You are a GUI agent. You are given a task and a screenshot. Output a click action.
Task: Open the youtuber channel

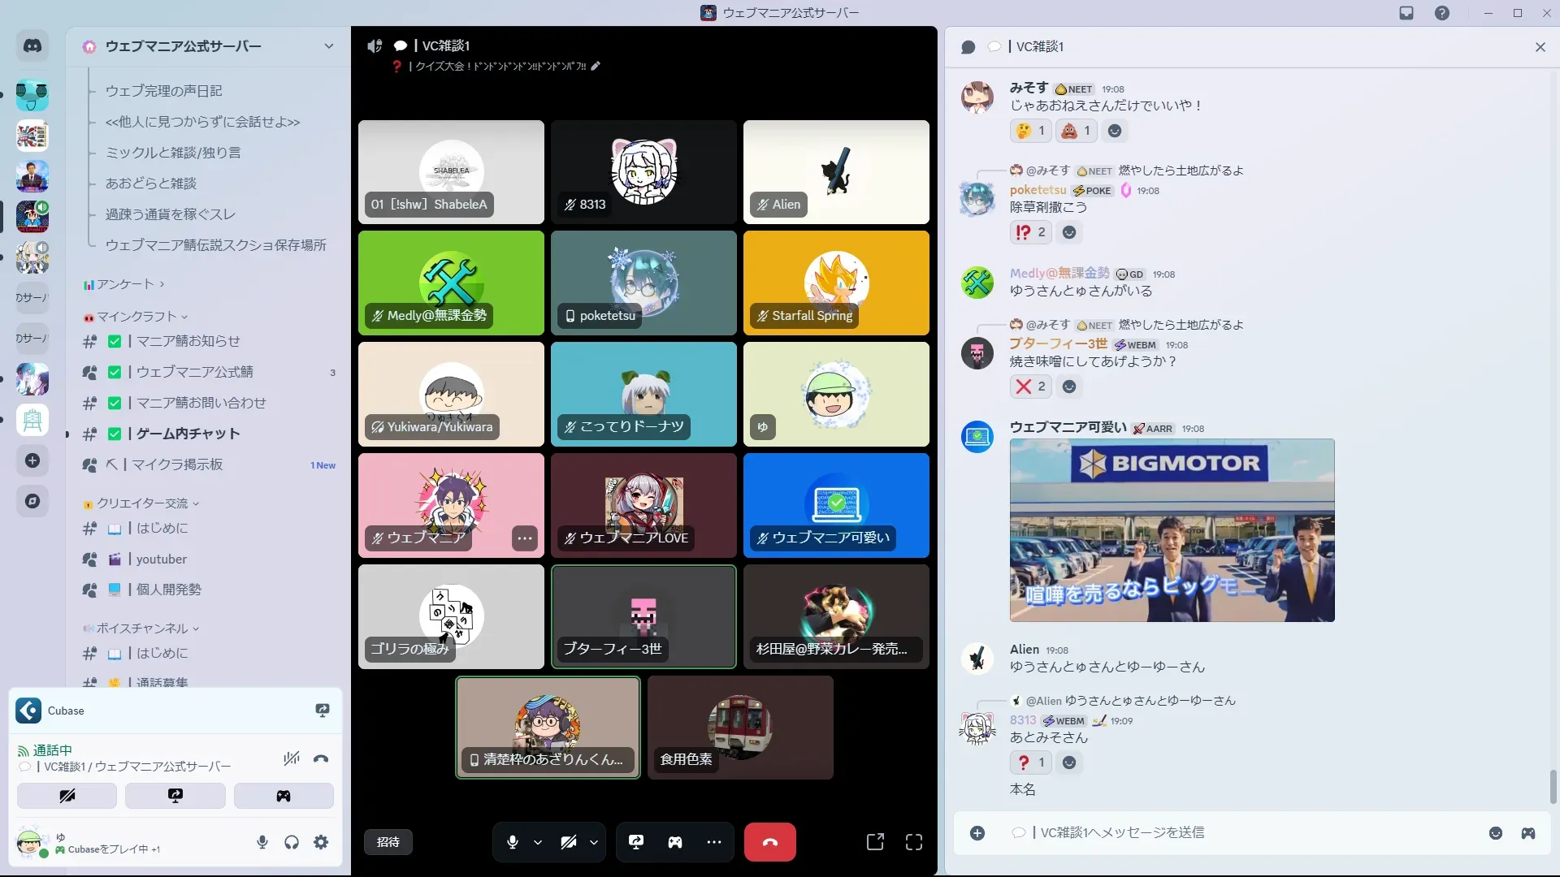161,559
